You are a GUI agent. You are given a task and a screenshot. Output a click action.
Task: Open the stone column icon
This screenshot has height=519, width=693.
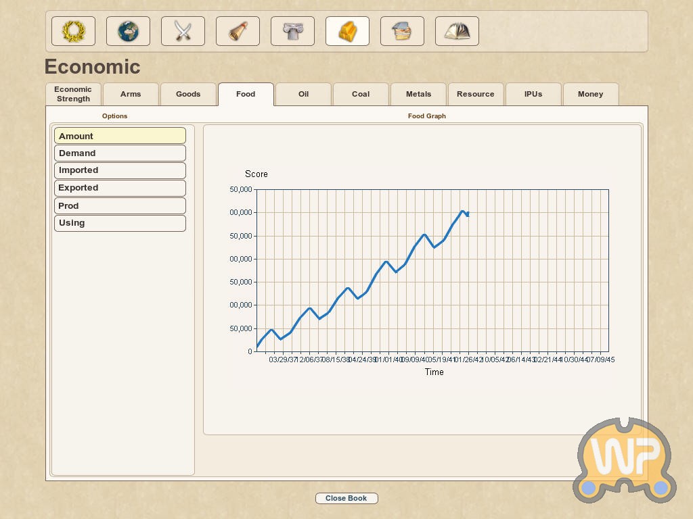[x=292, y=31]
